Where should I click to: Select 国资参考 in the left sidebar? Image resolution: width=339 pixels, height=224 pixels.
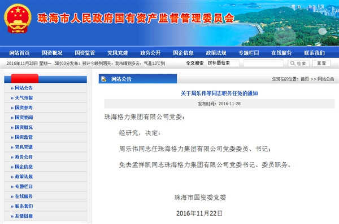(24, 107)
